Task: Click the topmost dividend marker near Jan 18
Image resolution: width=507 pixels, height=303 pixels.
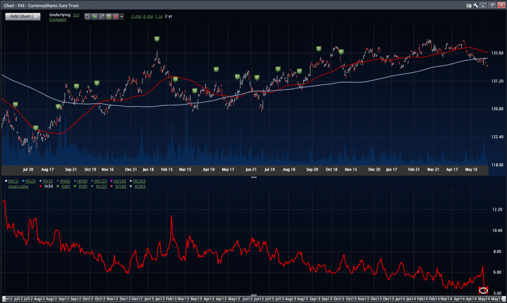Action: (157, 39)
